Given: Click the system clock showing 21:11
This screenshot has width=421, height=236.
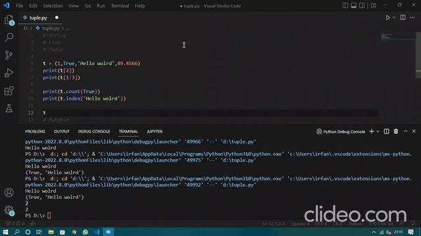Looking at the screenshot, I should pos(399,232).
